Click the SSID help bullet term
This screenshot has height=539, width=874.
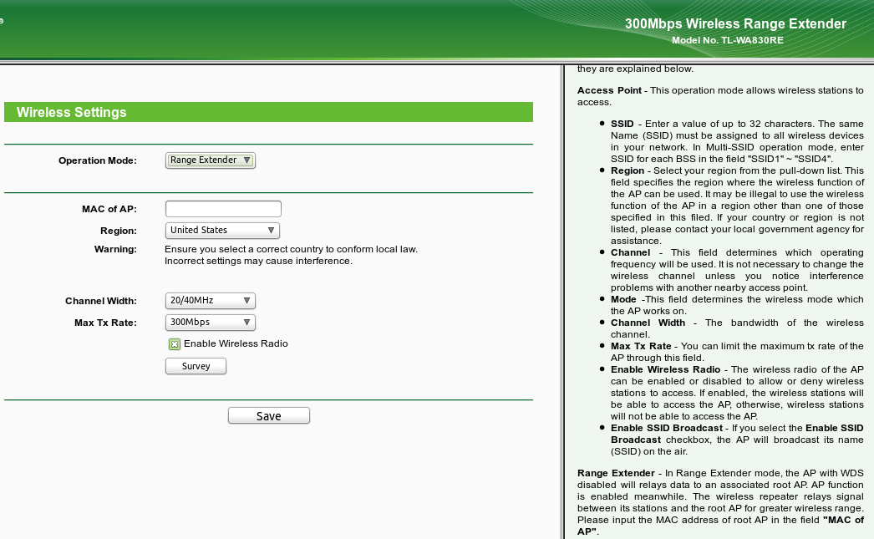pyautogui.click(x=622, y=124)
